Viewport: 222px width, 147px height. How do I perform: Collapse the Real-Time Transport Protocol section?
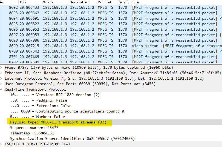pyautogui.click(x=2, y=89)
